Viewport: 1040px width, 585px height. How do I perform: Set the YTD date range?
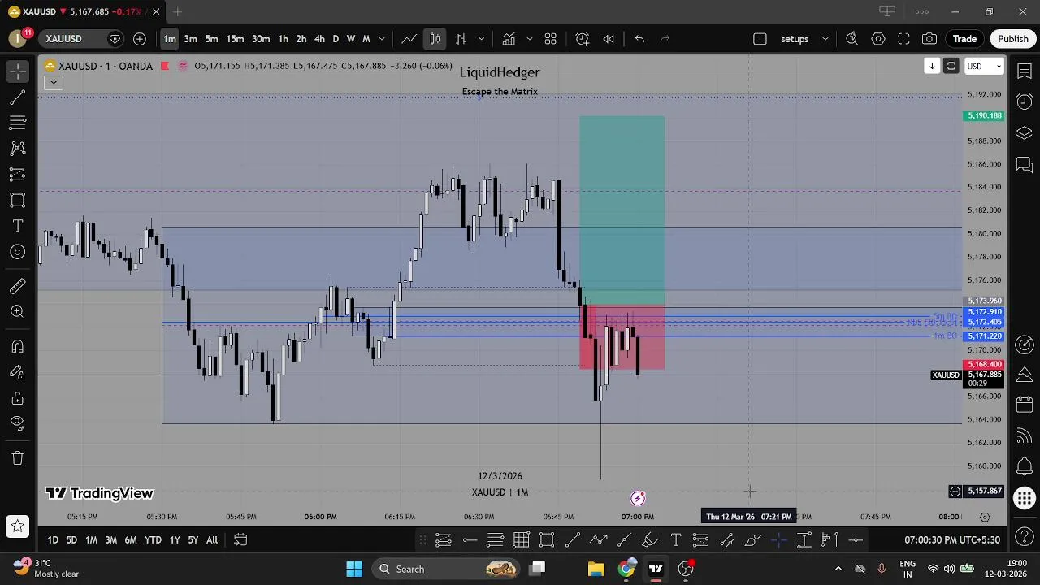pos(153,539)
